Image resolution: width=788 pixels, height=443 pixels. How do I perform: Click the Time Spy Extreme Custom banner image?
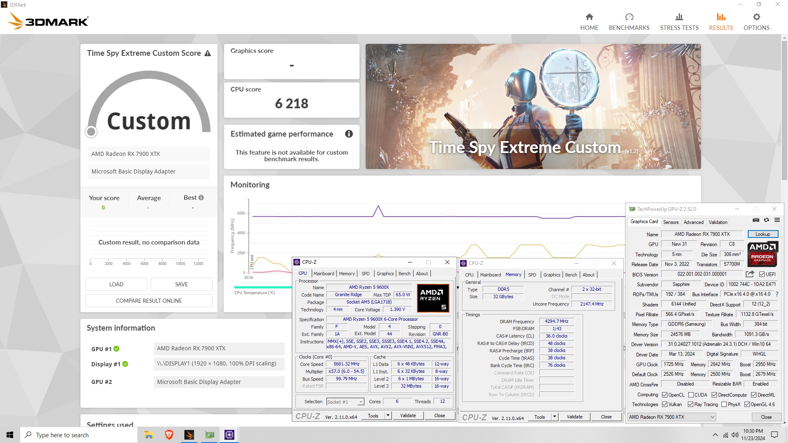pyautogui.click(x=533, y=106)
